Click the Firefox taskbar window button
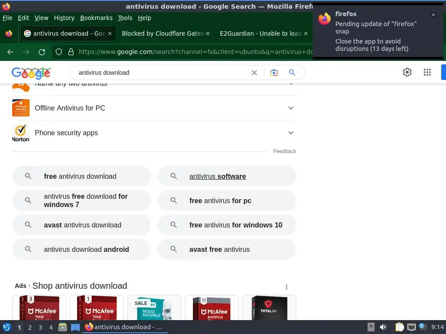The width and height of the screenshot is (446, 334). [x=125, y=327]
